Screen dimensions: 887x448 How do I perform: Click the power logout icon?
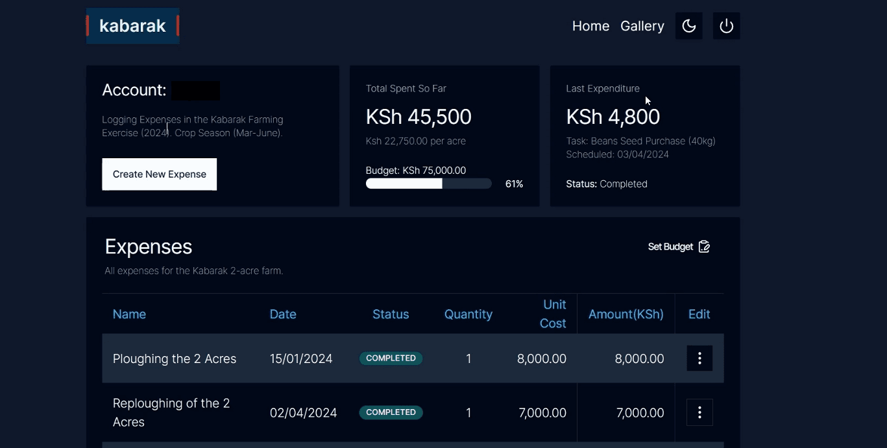[726, 26]
